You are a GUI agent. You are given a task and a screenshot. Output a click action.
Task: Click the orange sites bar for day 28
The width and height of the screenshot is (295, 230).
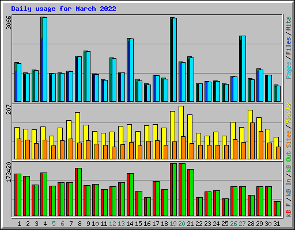[252, 141]
